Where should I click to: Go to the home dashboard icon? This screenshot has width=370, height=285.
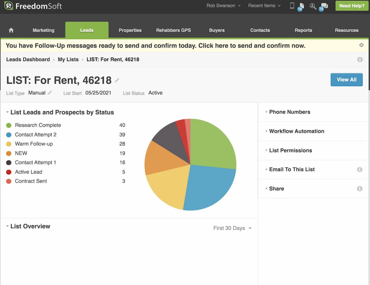(11, 30)
